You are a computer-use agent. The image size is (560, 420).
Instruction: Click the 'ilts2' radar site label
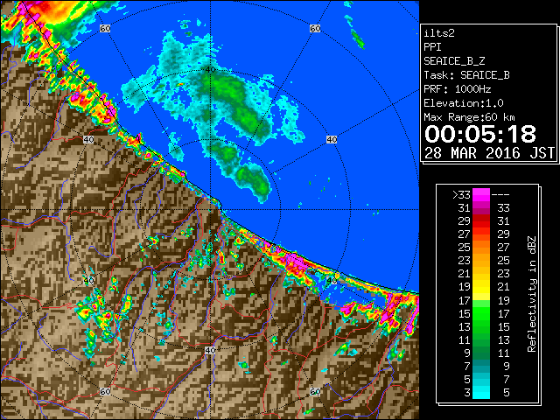pos(439,33)
